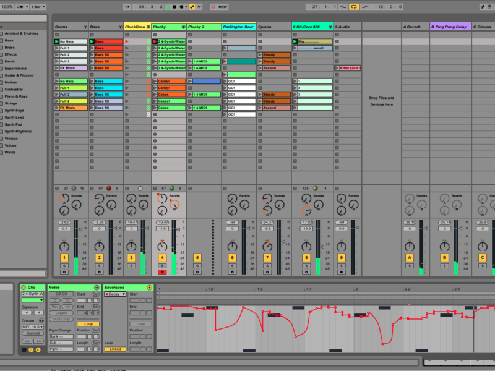This screenshot has width=495, height=371.
Task: Click the NEW button in the toolbar
Action: [x=222, y=6]
